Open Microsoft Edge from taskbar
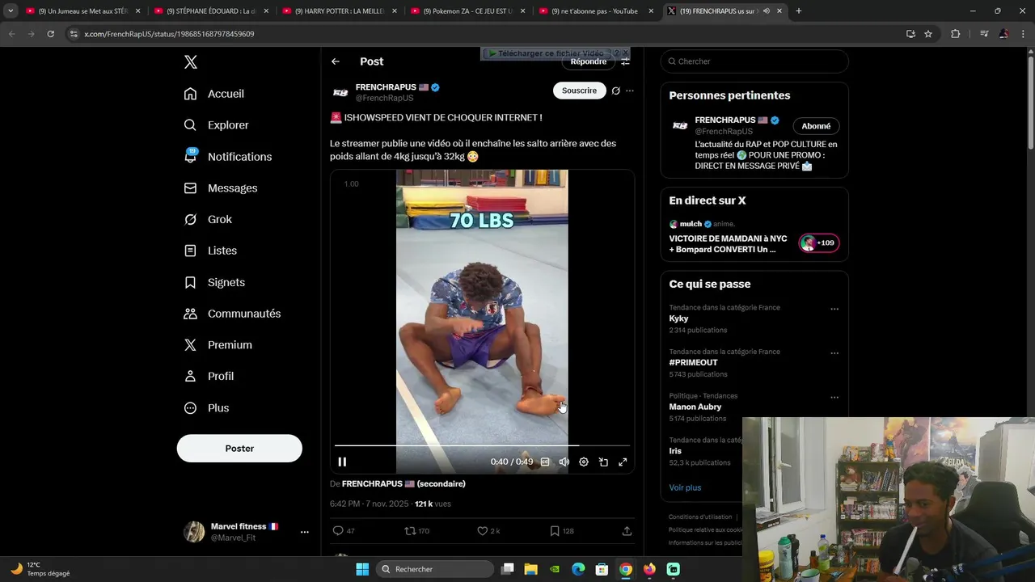The height and width of the screenshot is (582, 1035). pyautogui.click(x=578, y=569)
